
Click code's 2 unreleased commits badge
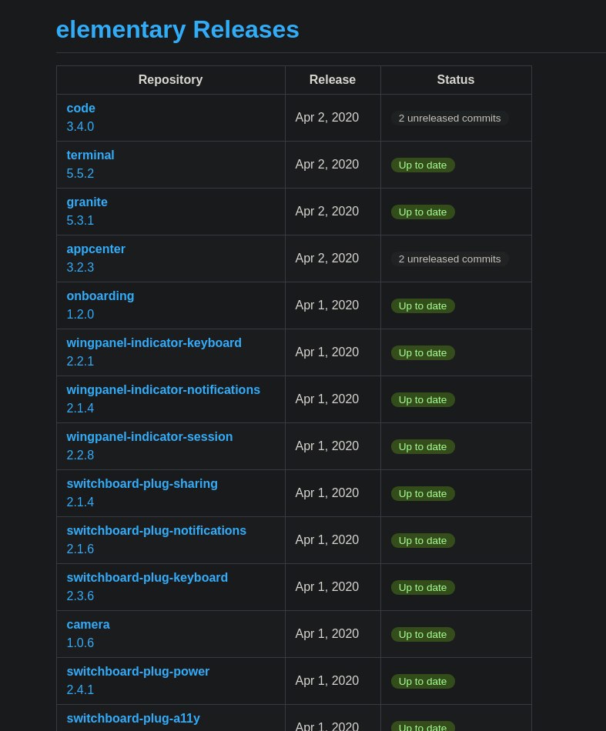[450, 118]
